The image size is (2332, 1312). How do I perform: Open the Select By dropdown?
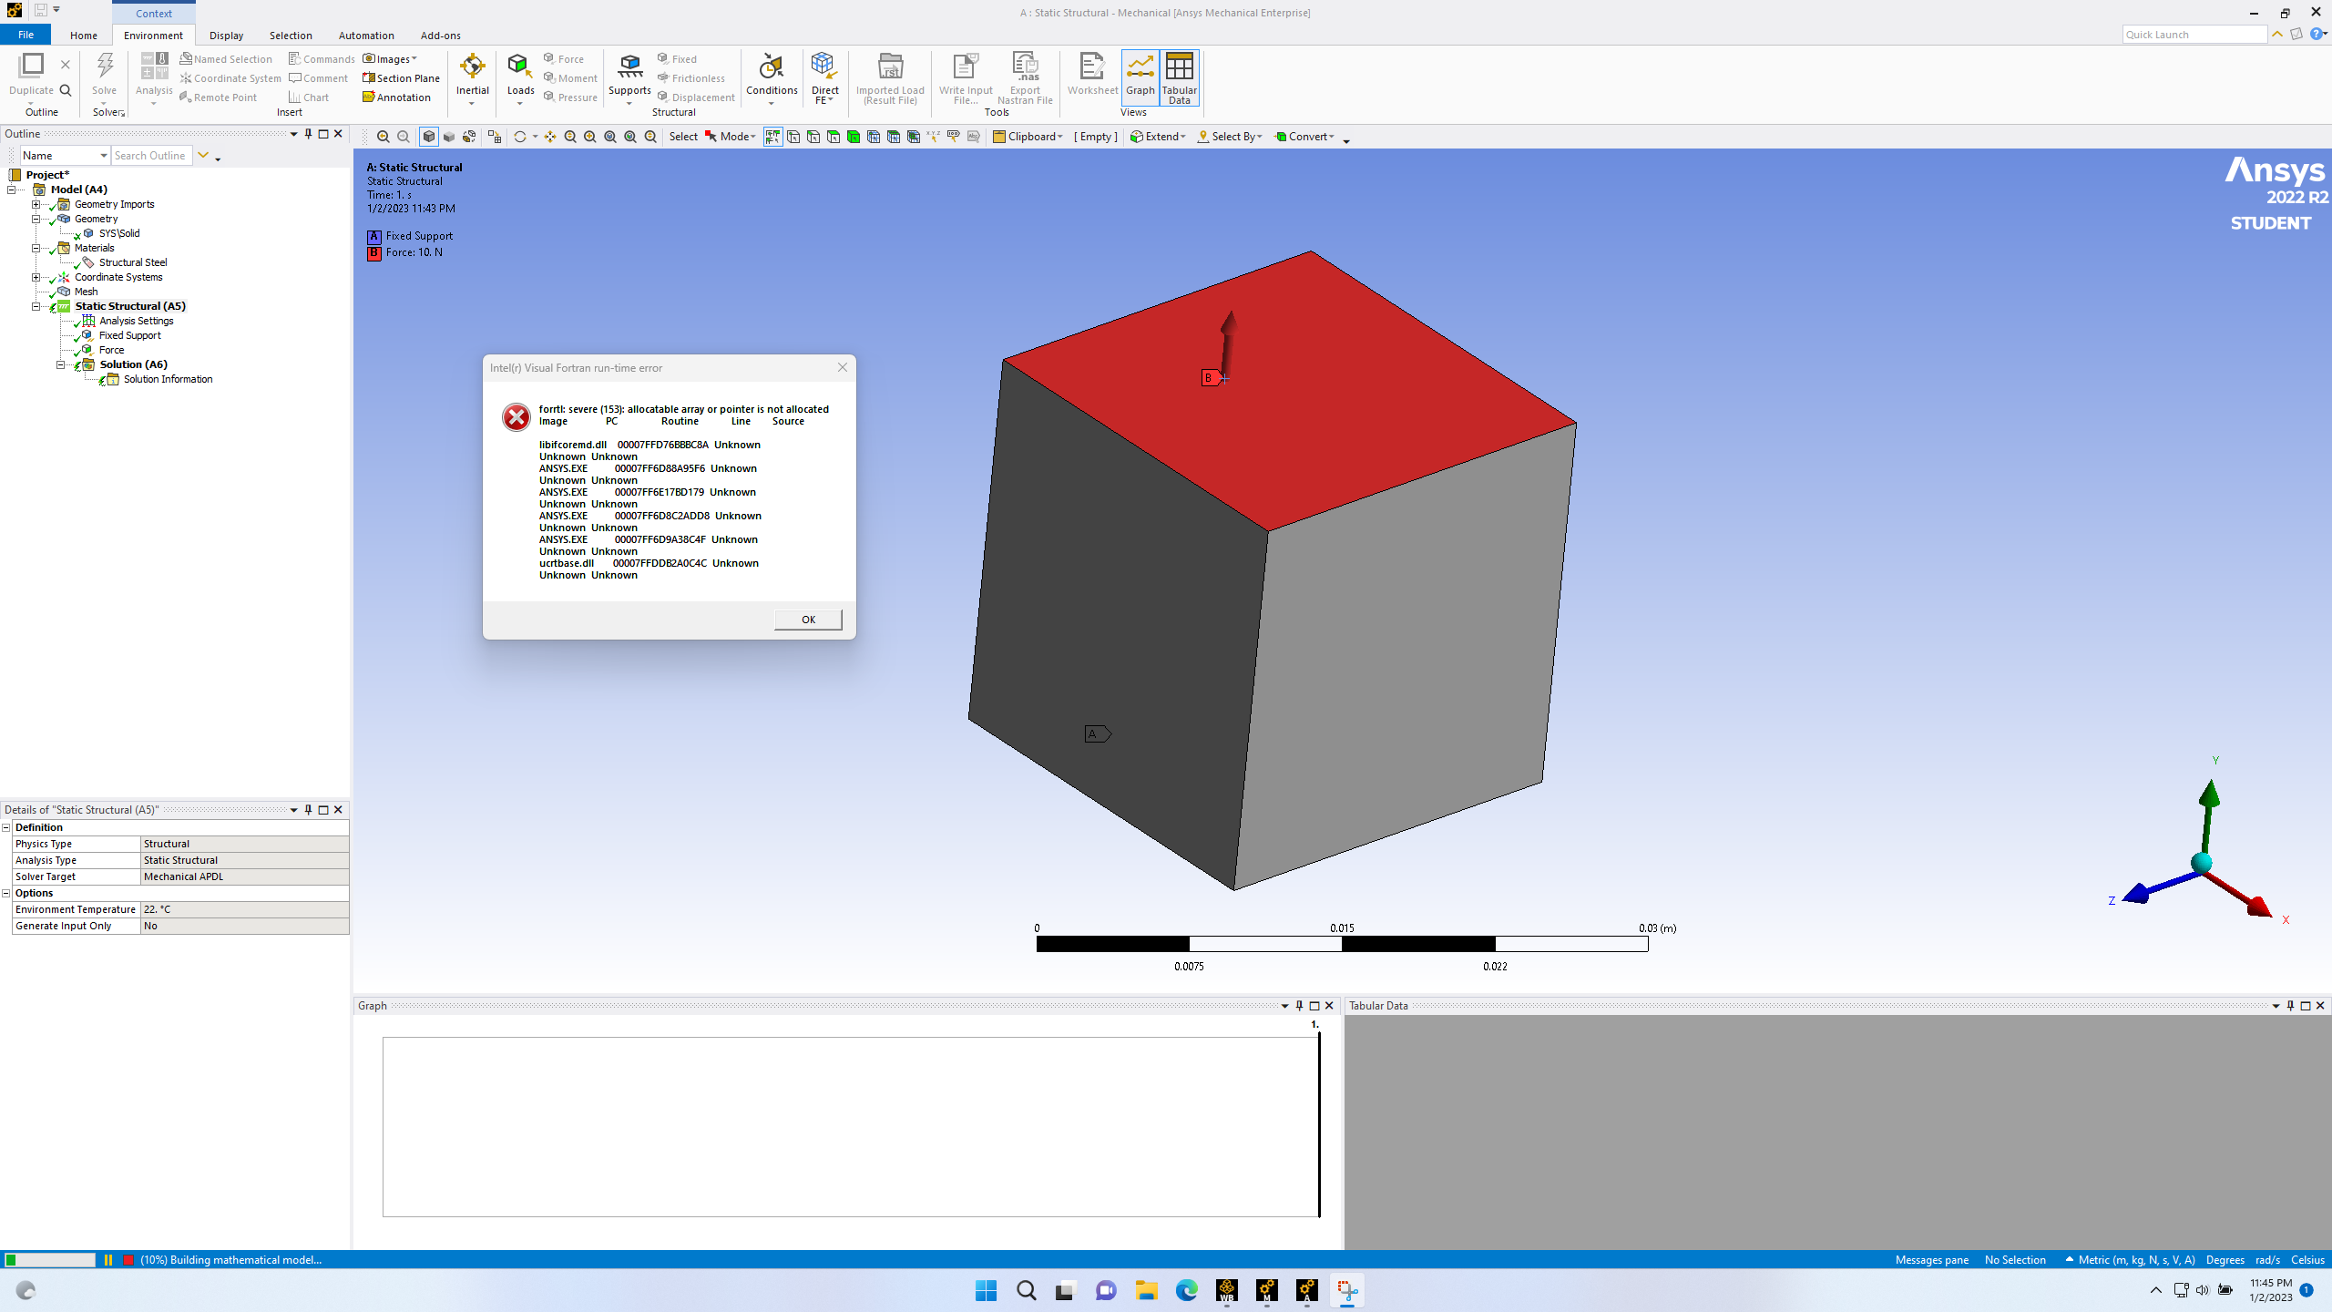(1230, 137)
